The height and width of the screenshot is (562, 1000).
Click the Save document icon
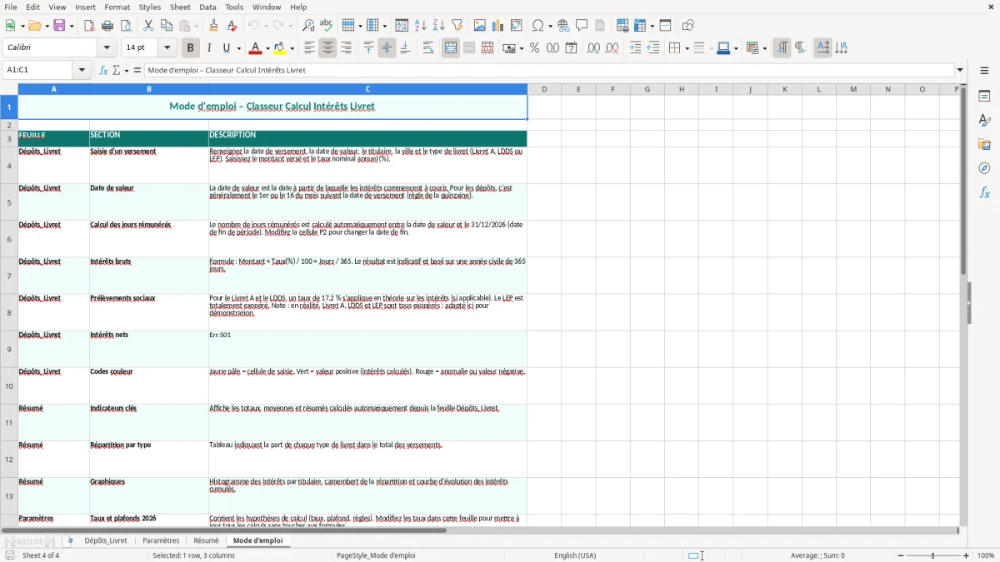pyautogui.click(x=59, y=26)
